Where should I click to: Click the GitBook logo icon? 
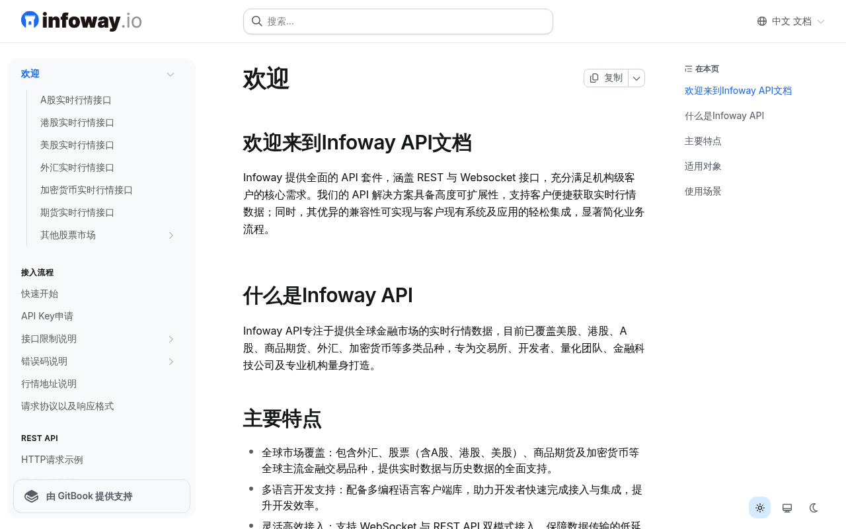[31, 497]
